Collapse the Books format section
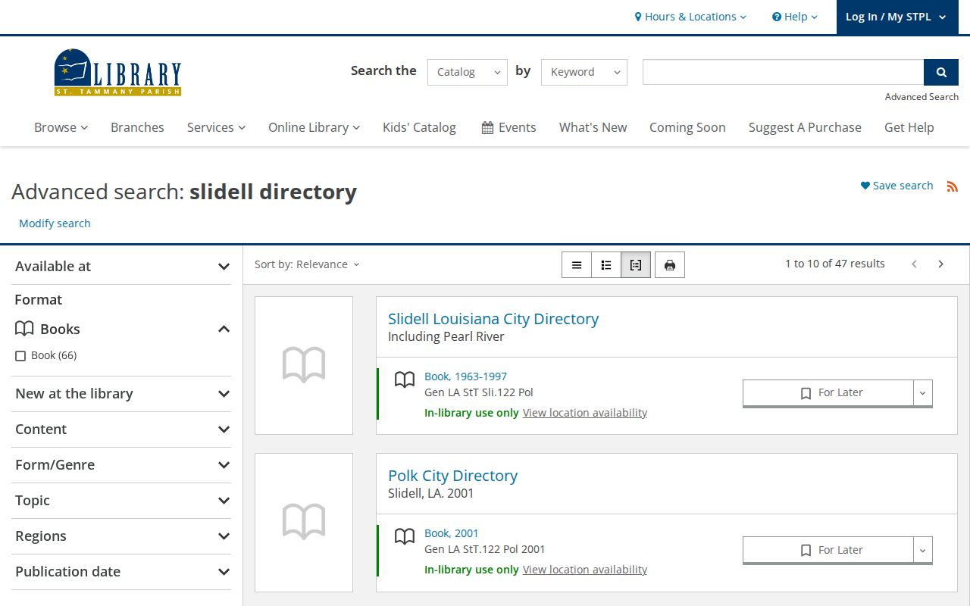The width and height of the screenshot is (970, 606). (x=121, y=329)
